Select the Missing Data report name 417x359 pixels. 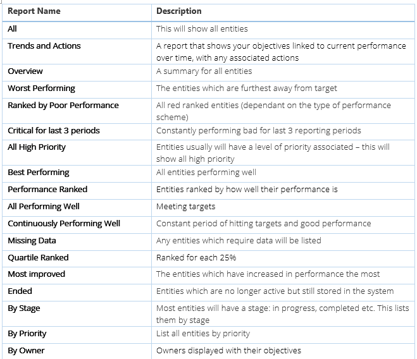coord(32,240)
